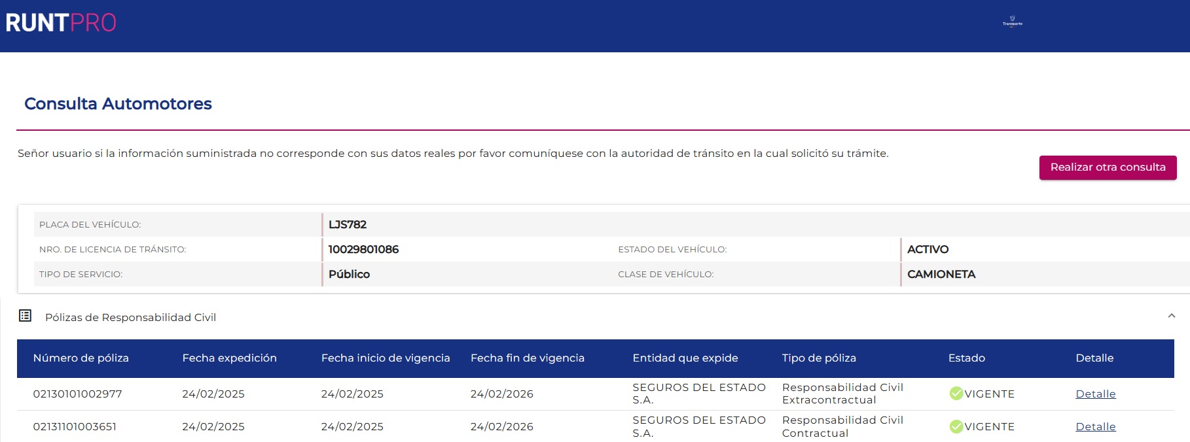The width and height of the screenshot is (1190, 442).
Task: Click the Fecha expedición column header
Action: 229,358
